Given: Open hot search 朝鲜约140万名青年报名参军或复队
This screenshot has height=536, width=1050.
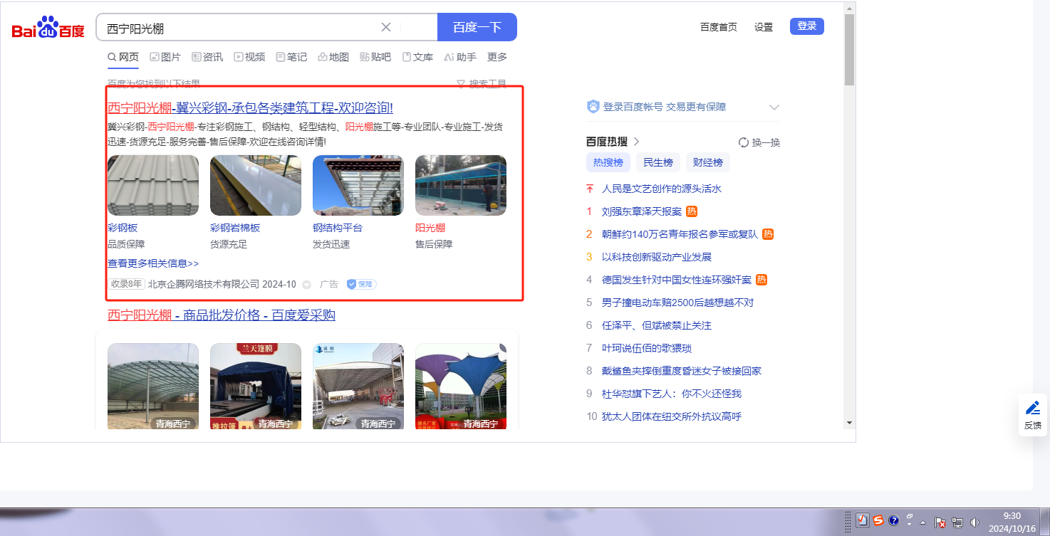Looking at the screenshot, I should (680, 234).
